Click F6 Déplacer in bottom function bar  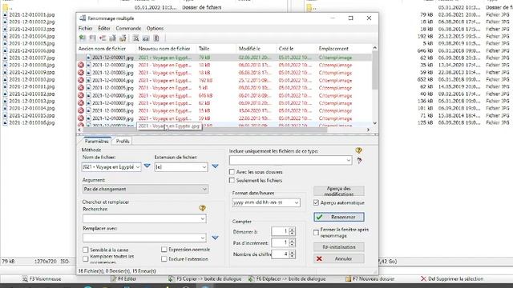coord(287,279)
